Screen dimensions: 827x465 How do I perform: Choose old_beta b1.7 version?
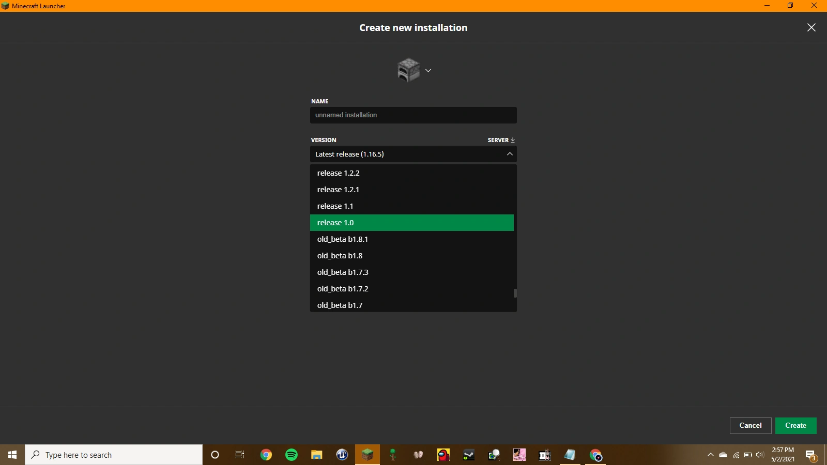pos(412,305)
